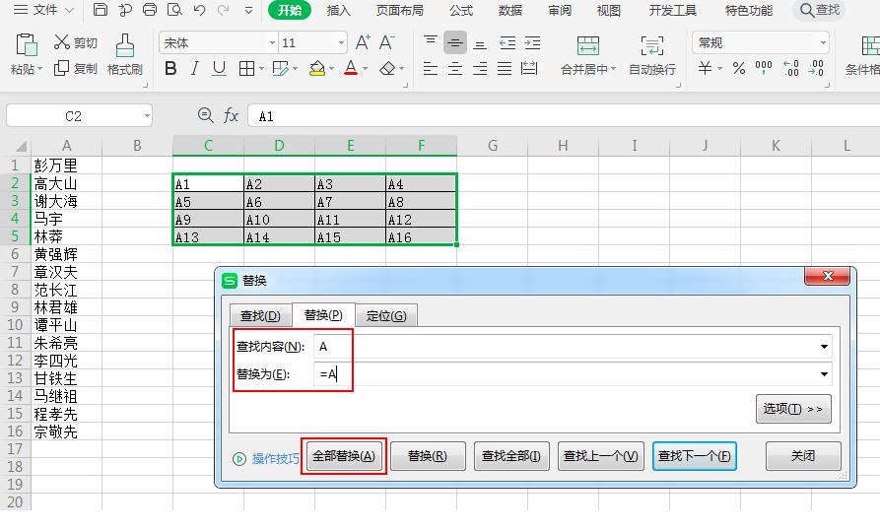
Task: Click the Print icon in the top toolbar
Action: click(150, 11)
